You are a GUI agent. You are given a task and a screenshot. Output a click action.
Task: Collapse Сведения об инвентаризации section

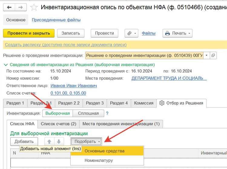(x=6, y=65)
